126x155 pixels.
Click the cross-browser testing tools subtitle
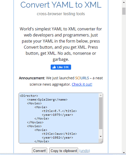61,14
